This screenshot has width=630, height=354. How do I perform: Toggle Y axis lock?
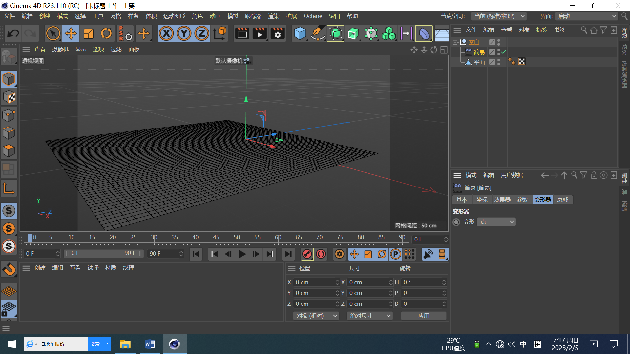click(x=184, y=33)
